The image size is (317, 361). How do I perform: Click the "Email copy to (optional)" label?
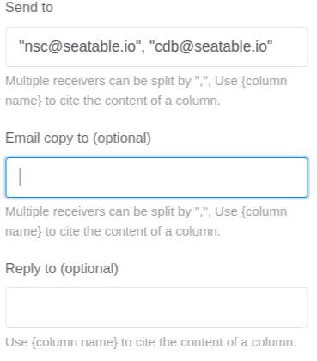(x=78, y=138)
